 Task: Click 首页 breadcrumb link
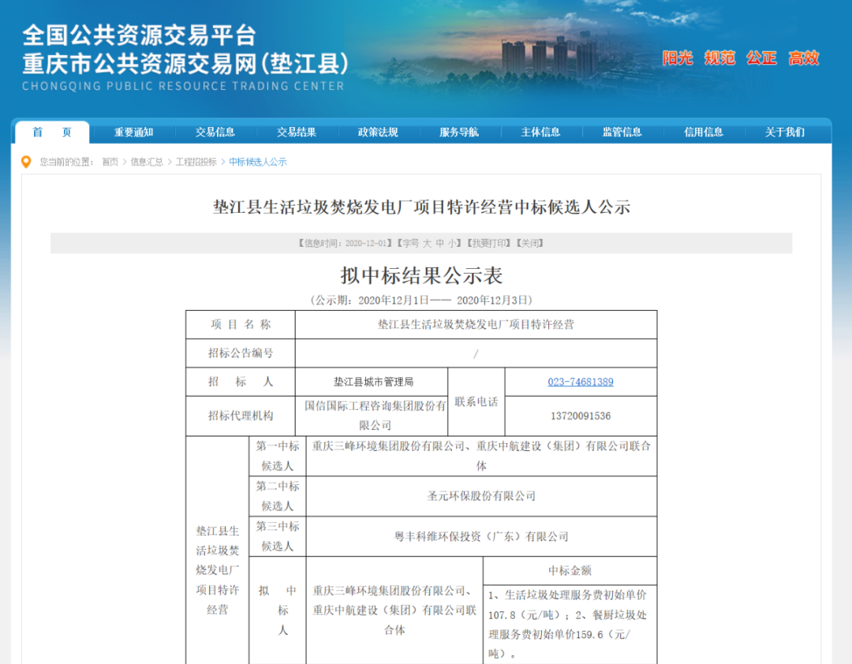pos(110,162)
